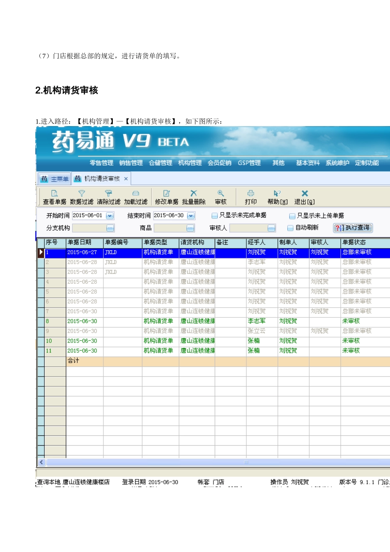Select row 11 dated 2015-06-30
This screenshot has width=390, height=552.
tap(213, 351)
